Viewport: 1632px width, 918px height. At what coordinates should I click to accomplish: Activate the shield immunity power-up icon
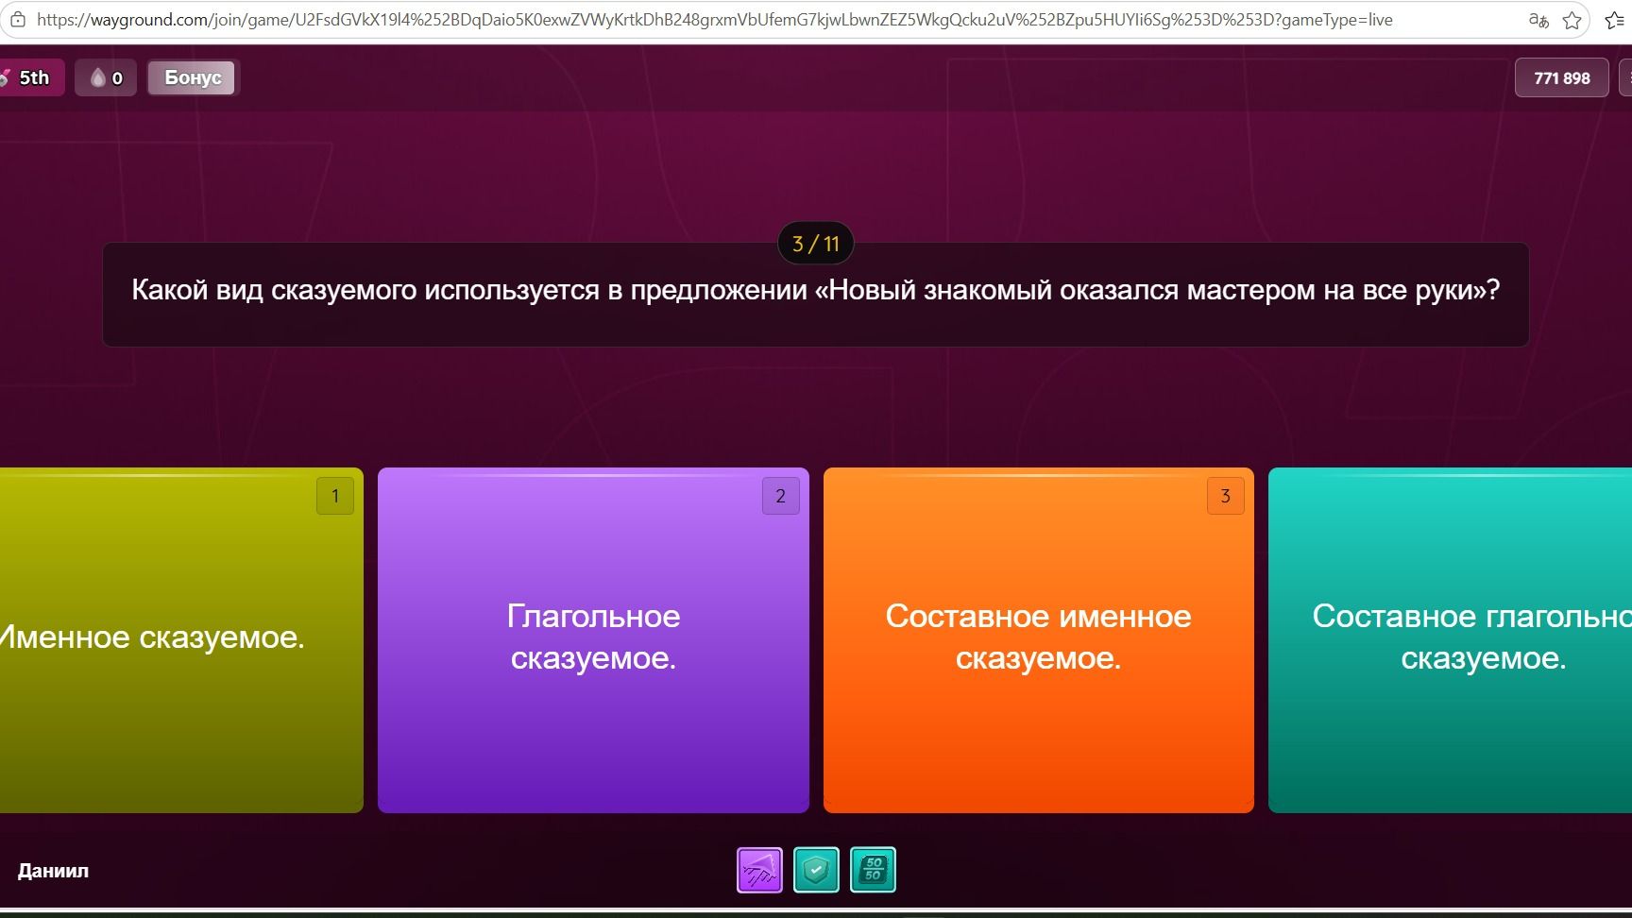(x=816, y=870)
